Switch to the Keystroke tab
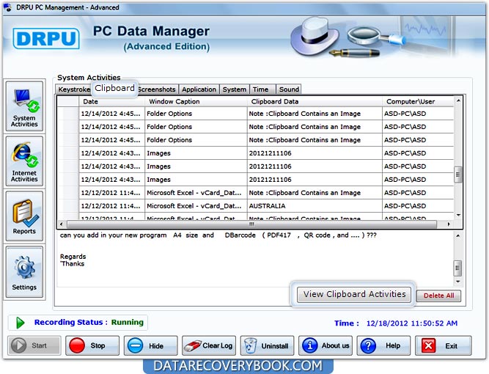This screenshot has height=374, width=489. click(74, 89)
